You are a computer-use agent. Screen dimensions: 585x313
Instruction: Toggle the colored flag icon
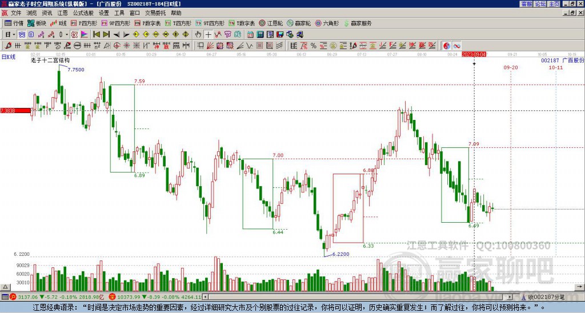pyautogui.click(x=85, y=35)
